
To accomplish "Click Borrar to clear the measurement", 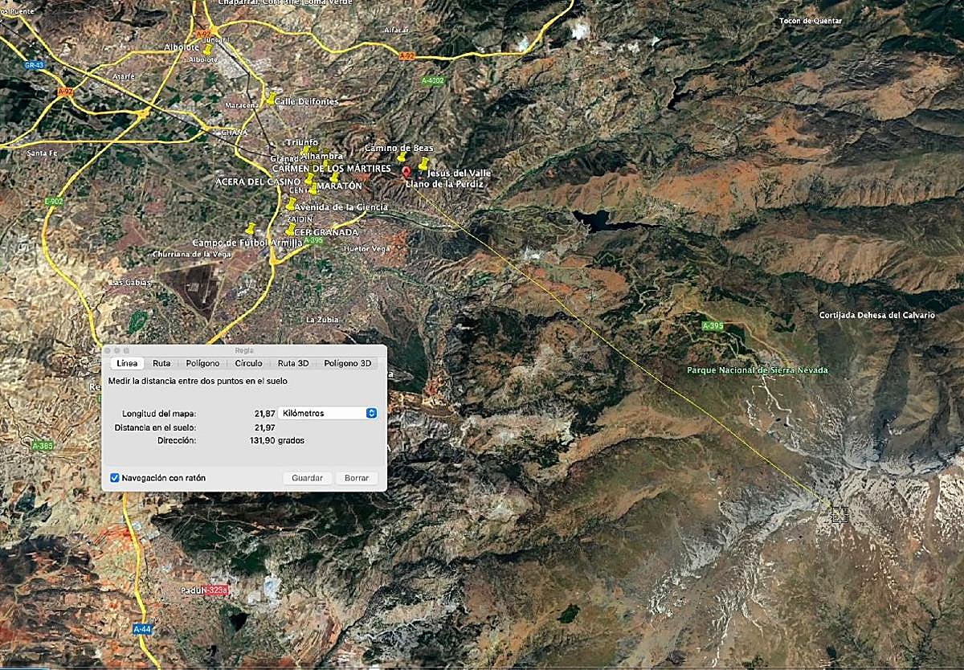I will coord(356,477).
